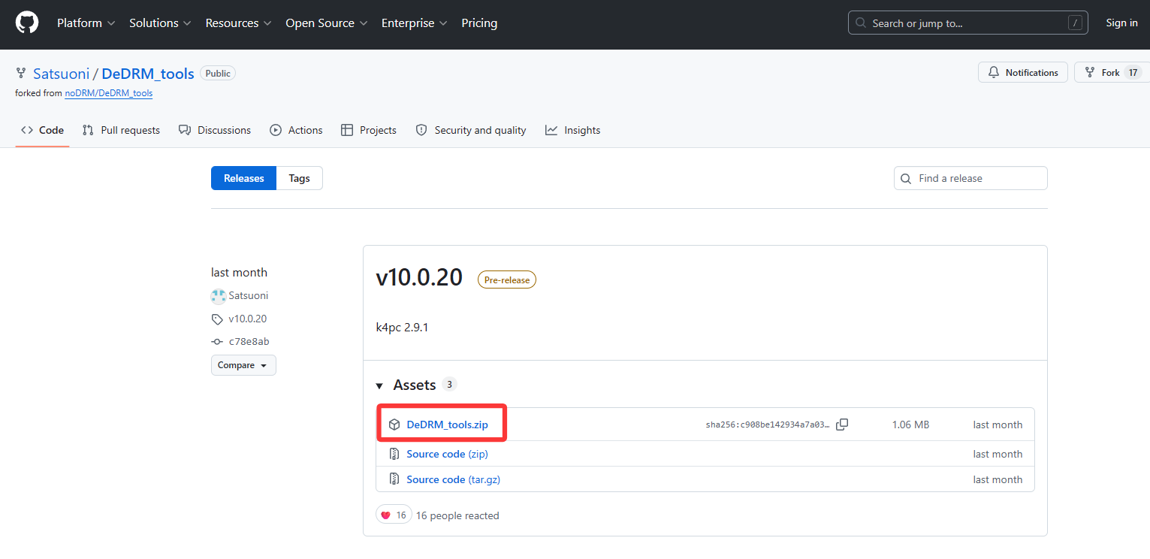Click the heart reaction emoji button
This screenshot has width=1150, height=559.
pyautogui.click(x=394, y=515)
